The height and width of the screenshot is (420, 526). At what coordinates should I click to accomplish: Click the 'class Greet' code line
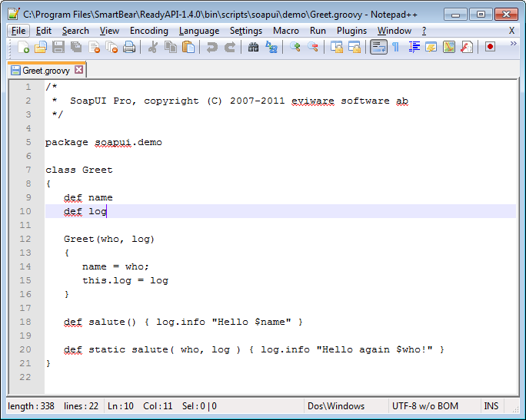[x=79, y=170]
